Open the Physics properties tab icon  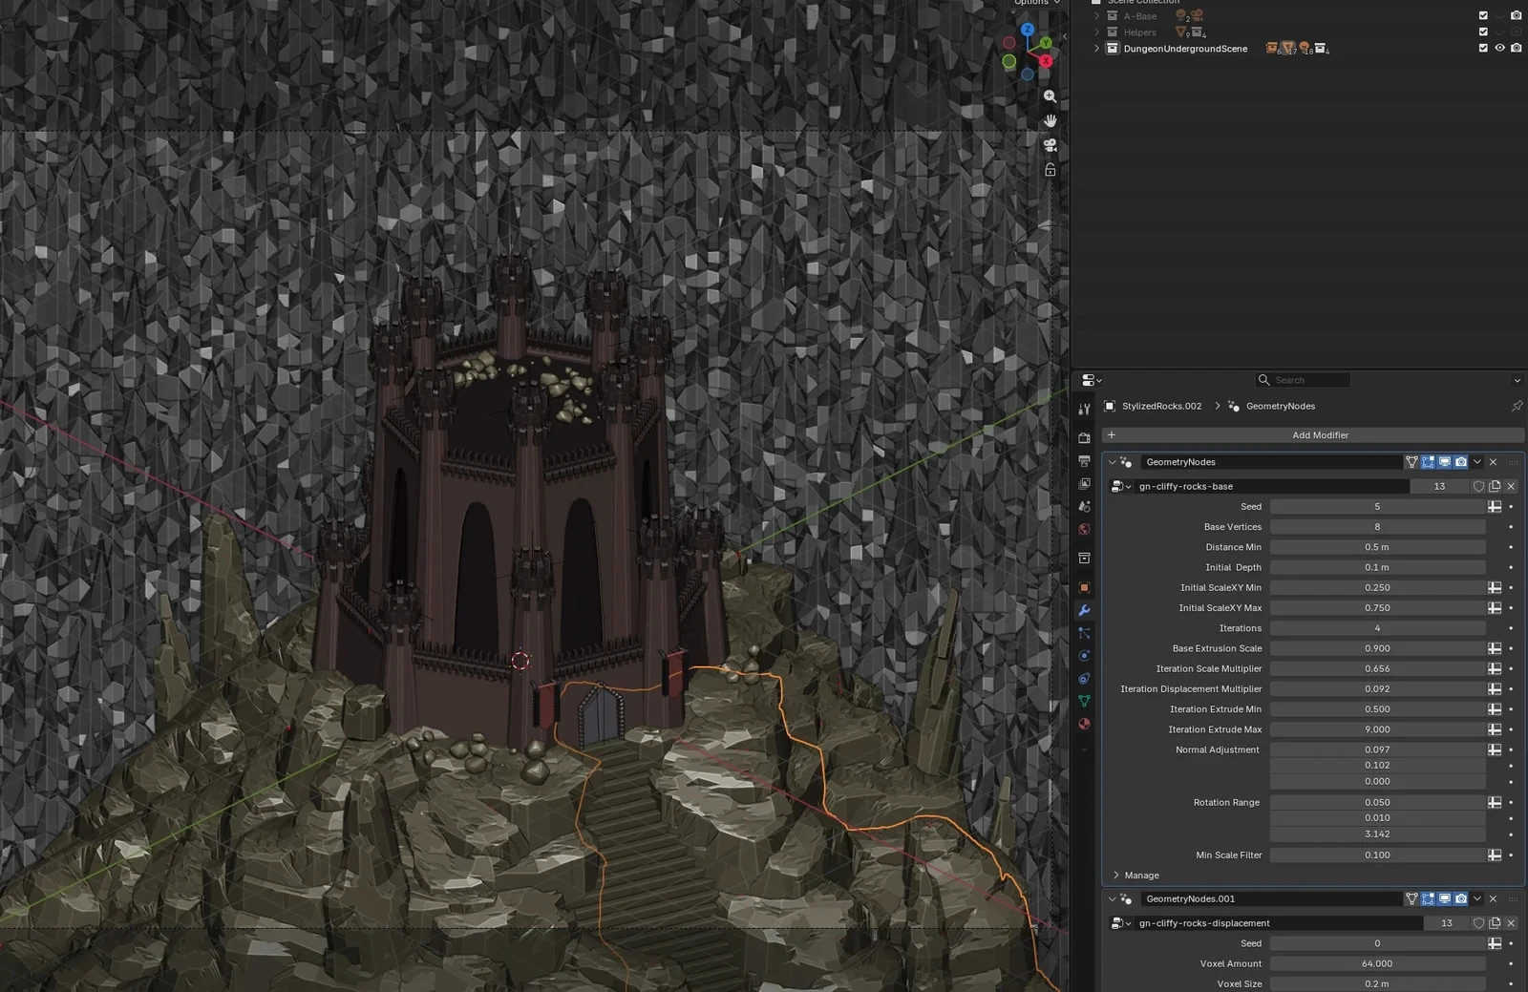[x=1084, y=656]
